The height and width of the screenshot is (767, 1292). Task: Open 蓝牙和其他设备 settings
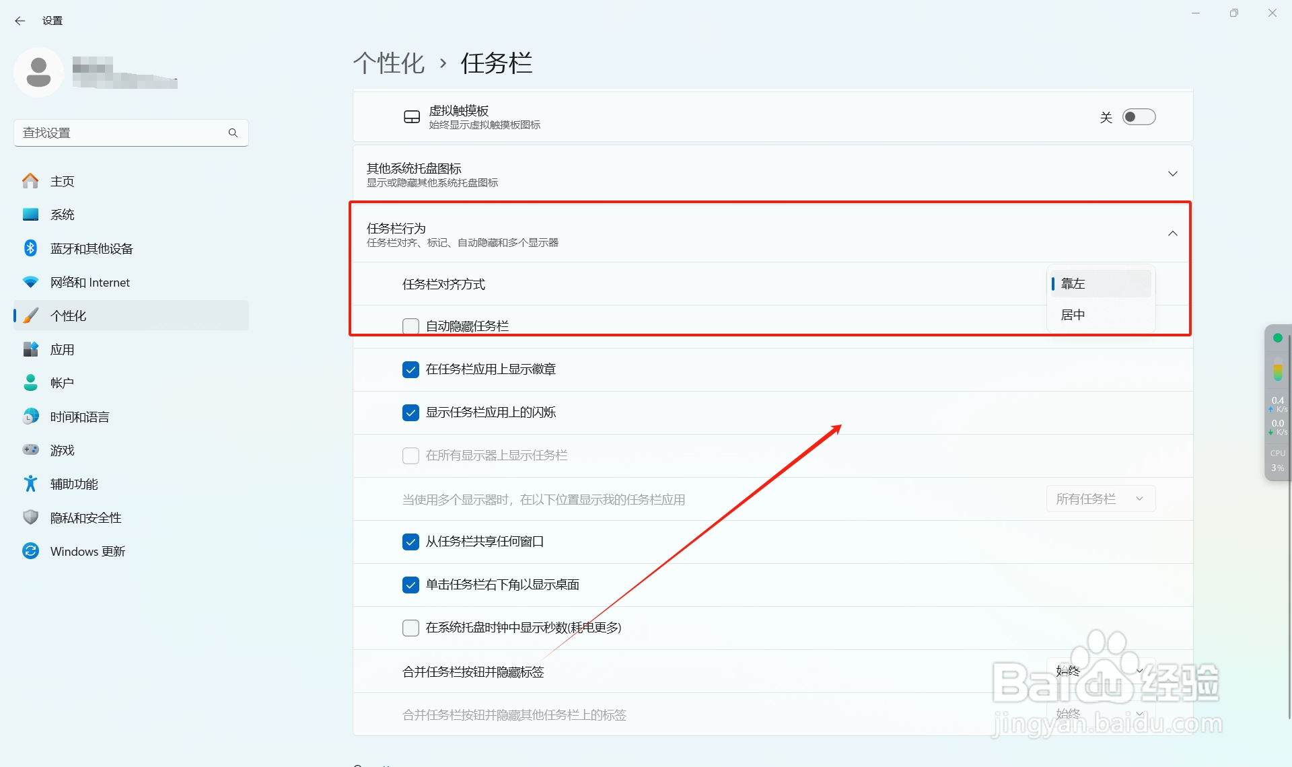click(92, 248)
